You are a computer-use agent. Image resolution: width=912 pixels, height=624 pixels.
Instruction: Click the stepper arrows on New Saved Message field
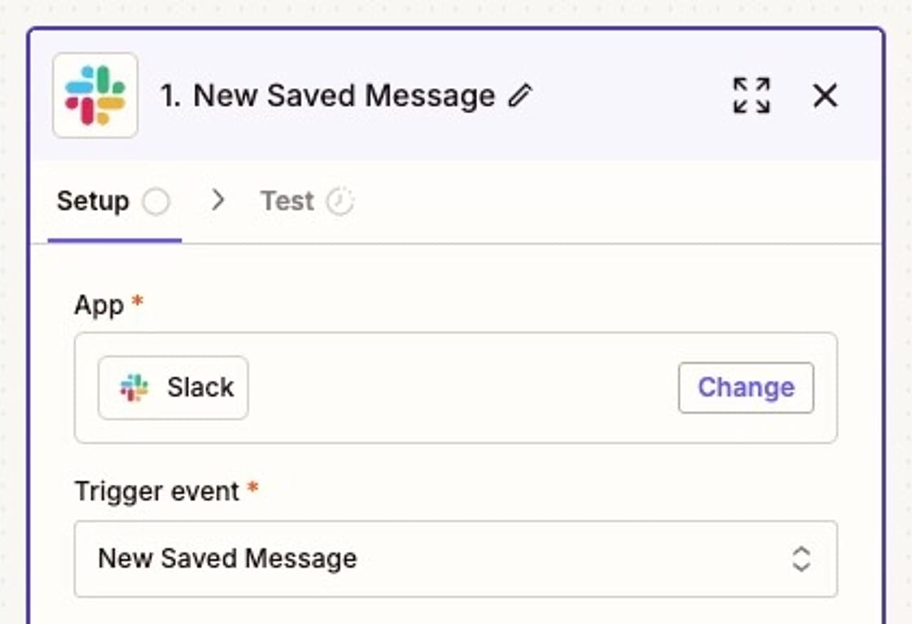(800, 559)
